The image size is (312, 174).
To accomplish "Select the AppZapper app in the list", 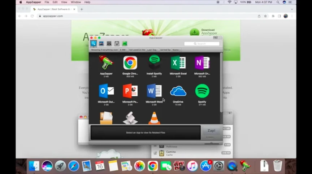I will tap(106, 66).
